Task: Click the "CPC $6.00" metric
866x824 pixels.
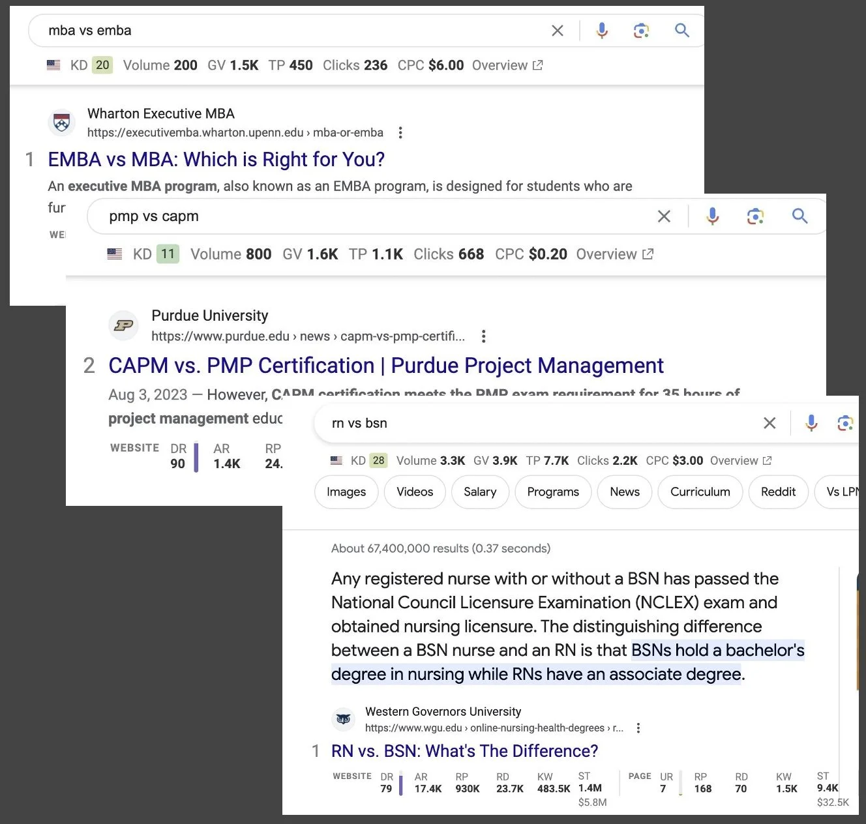Action: [431, 65]
